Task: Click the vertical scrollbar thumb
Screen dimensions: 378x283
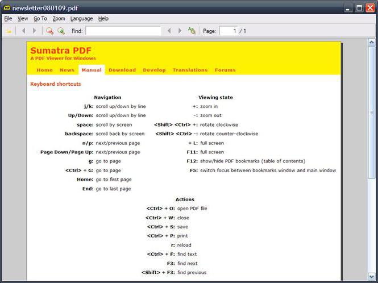Action: tap(372, 113)
